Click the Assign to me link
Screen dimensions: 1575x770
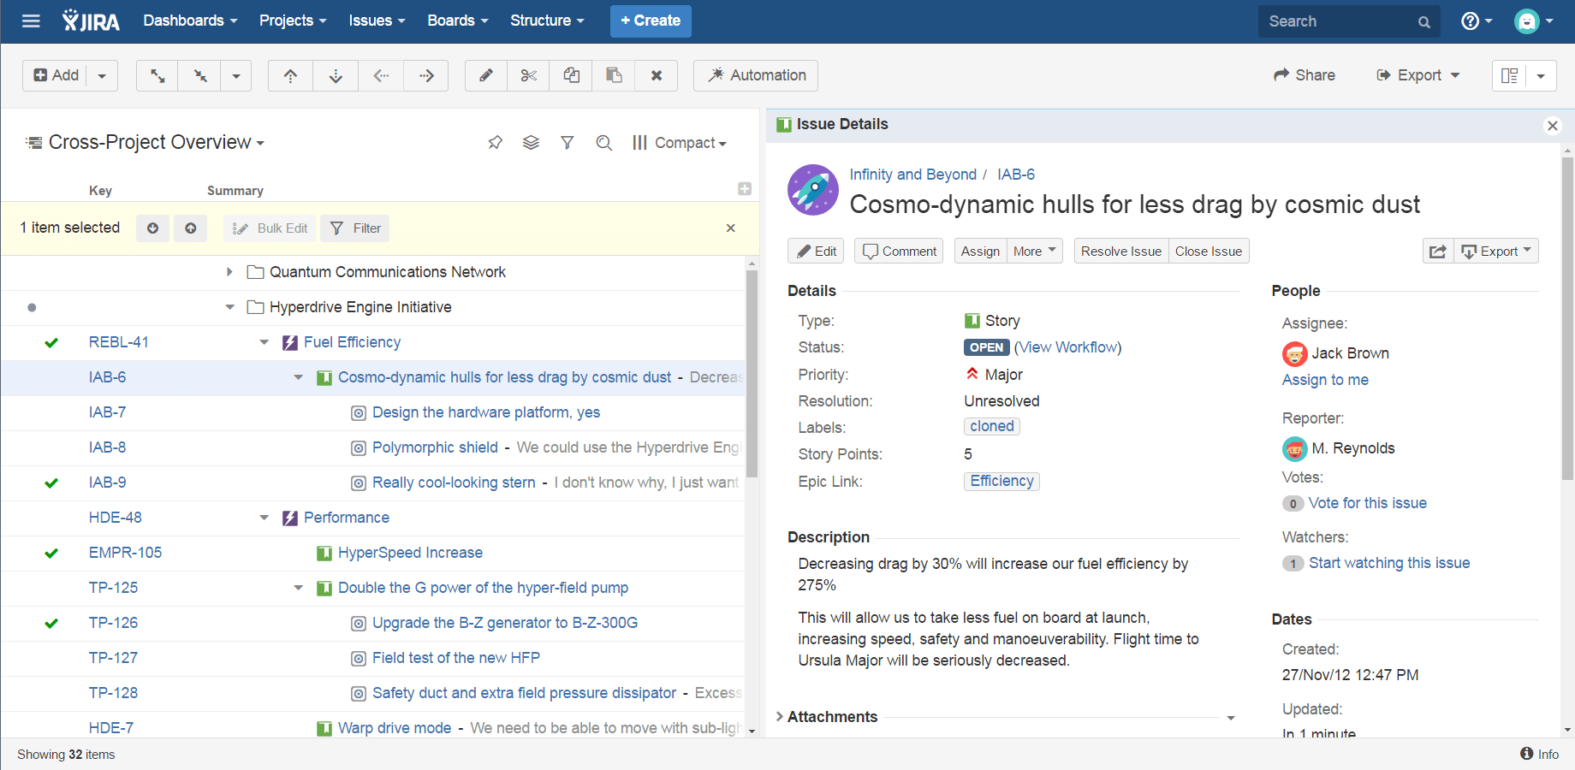(x=1325, y=380)
